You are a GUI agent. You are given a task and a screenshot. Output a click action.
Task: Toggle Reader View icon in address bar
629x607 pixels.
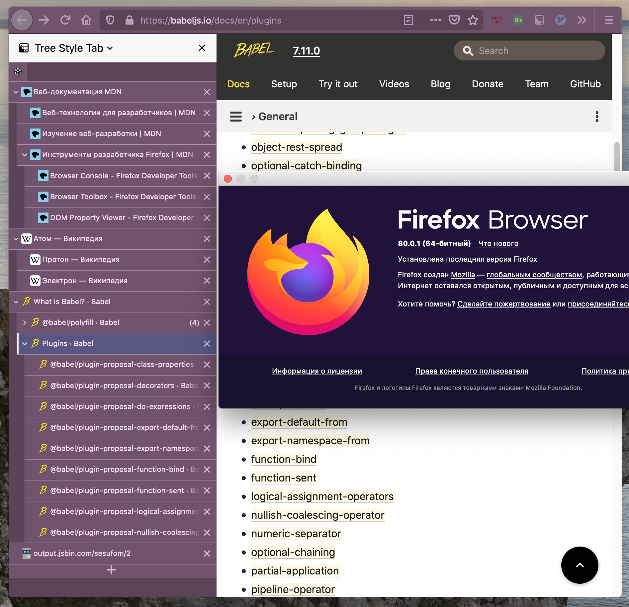coord(408,20)
